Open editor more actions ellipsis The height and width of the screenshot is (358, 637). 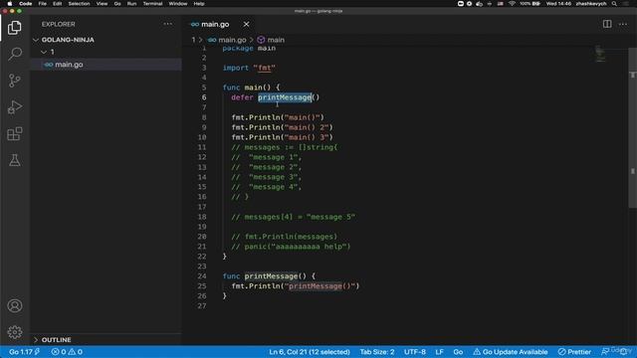(x=623, y=24)
